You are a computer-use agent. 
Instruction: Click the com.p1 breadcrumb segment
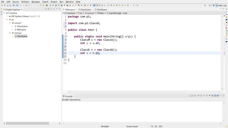coord(89,13)
